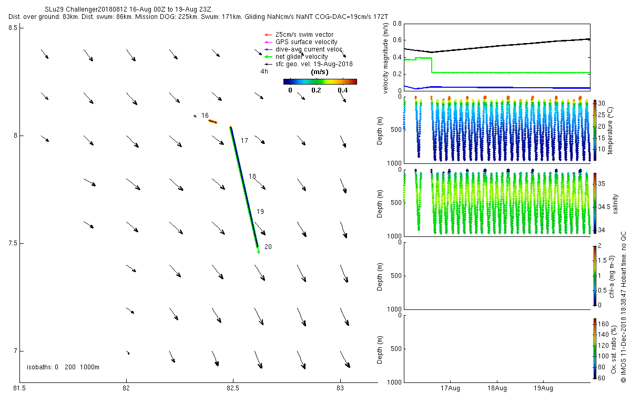
Task: Click the chl-a vertical colorbar
Action: tap(595, 275)
